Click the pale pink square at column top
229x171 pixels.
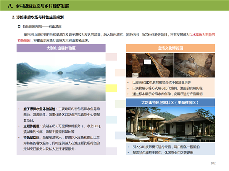point(111,57)
